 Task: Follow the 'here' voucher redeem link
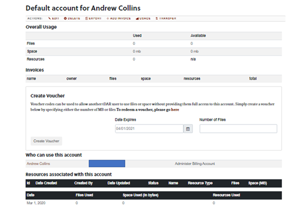coord(175,110)
